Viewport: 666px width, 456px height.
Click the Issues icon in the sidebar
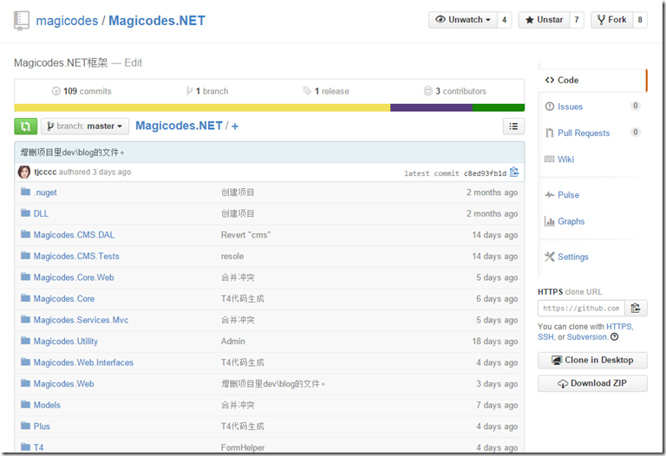549,106
